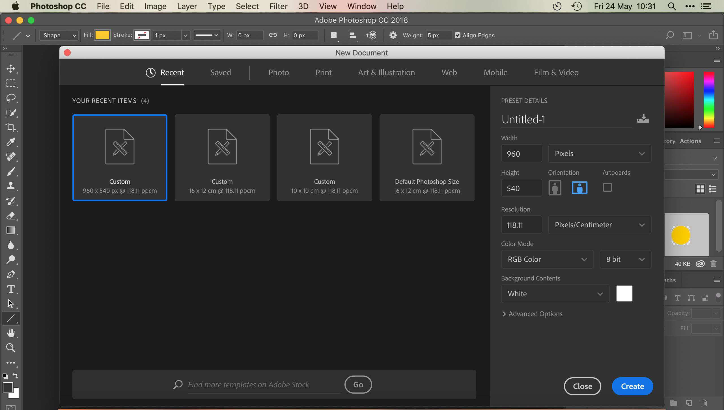Select the Web preset tab

449,73
